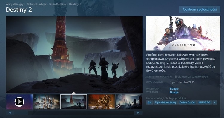Click the Brak recenzji użytkowników text
Image resolution: width=224 pixels, height=118 pixels.
pyautogui.click(x=192, y=77)
